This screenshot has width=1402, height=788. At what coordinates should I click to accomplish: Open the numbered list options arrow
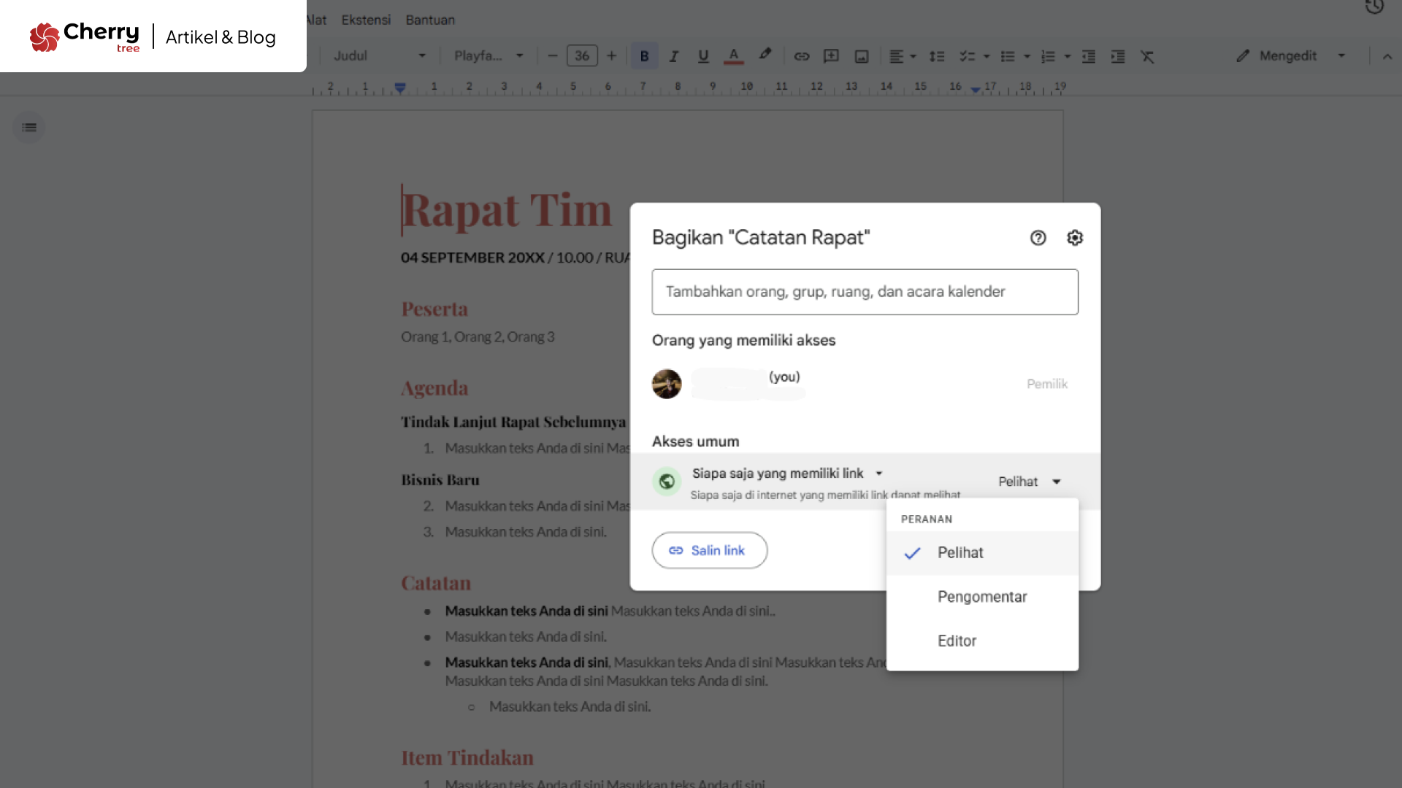[1067, 56]
